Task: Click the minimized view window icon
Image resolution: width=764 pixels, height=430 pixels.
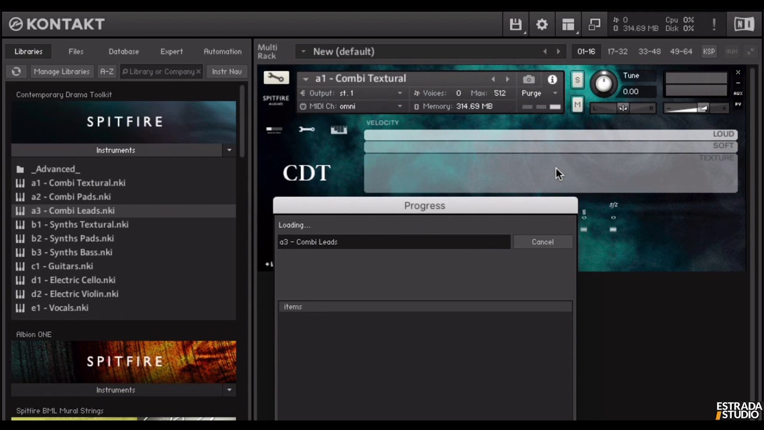Action: (x=594, y=24)
